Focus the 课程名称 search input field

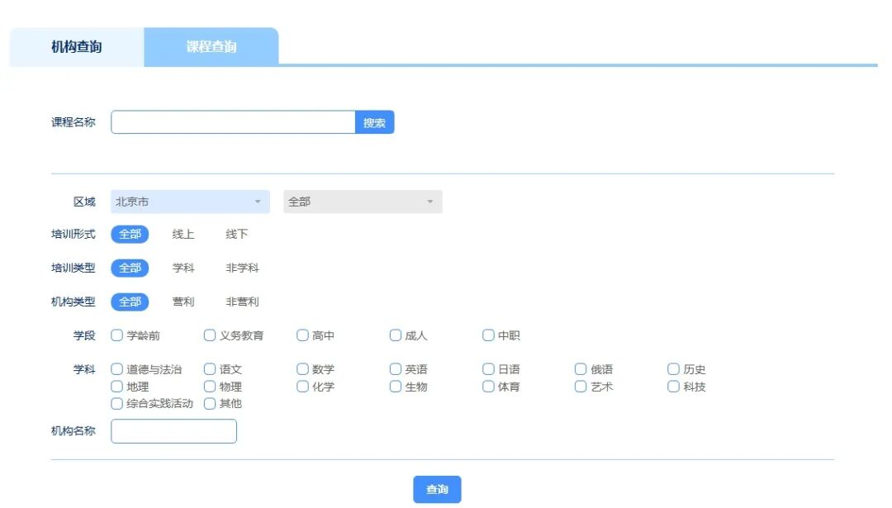pos(233,122)
